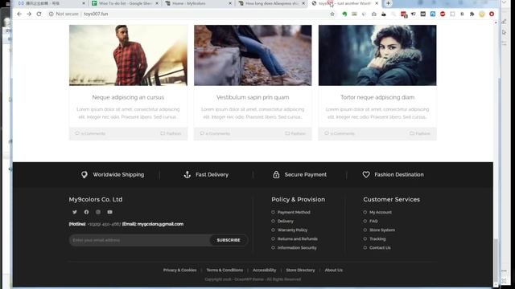Close the toys007 active tab
Screen dimensions: 515x289
click(x=377, y=3)
